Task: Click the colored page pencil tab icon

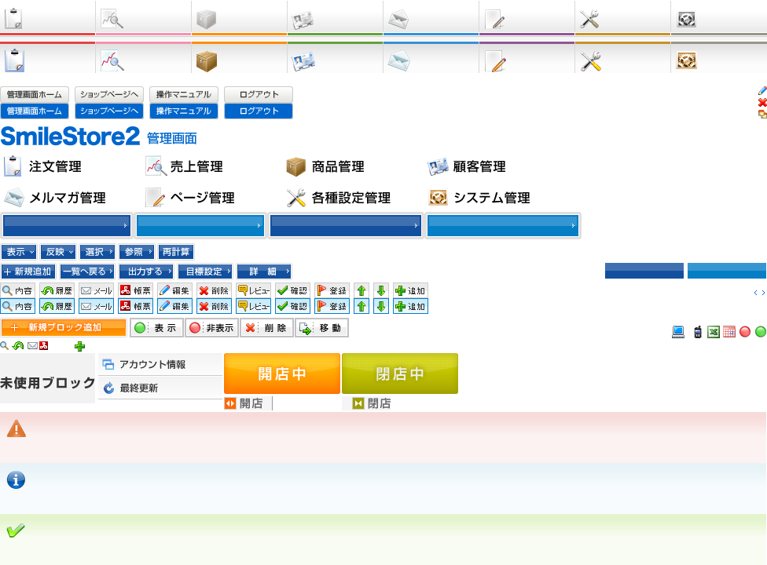Action: (x=495, y=61)
